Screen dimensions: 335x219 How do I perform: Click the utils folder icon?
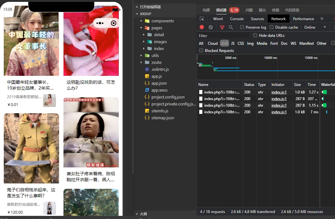(x=147, y=56)
